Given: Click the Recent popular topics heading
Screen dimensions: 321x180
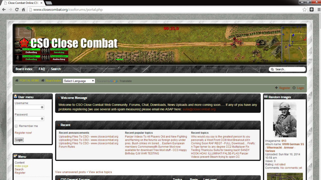Looking at the screenshot, I should [139, 133].
